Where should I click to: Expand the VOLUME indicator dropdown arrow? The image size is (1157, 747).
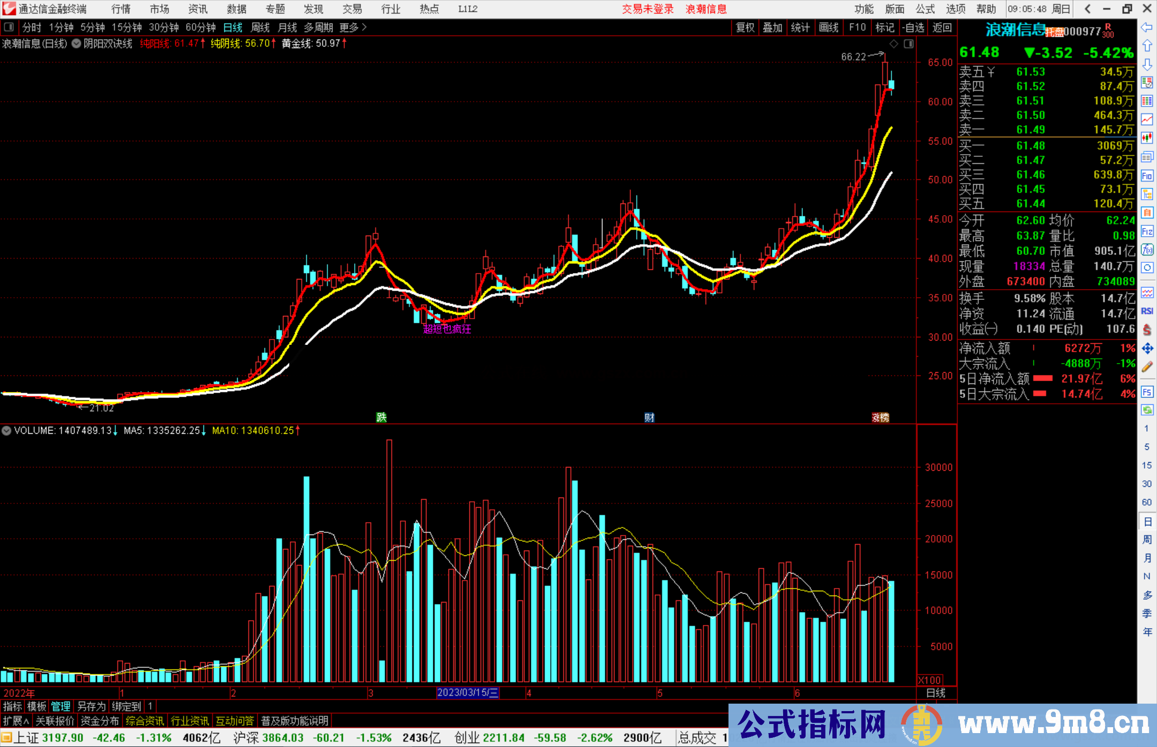6,431
